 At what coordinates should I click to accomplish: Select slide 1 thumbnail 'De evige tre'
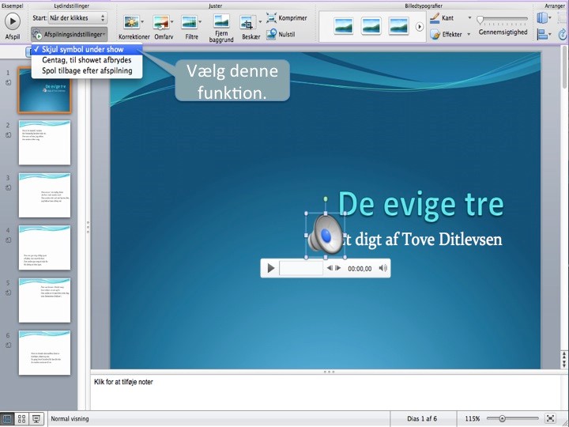click(x=44, y=90)
